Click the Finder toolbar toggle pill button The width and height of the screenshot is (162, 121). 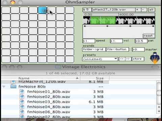pos(155,67)
